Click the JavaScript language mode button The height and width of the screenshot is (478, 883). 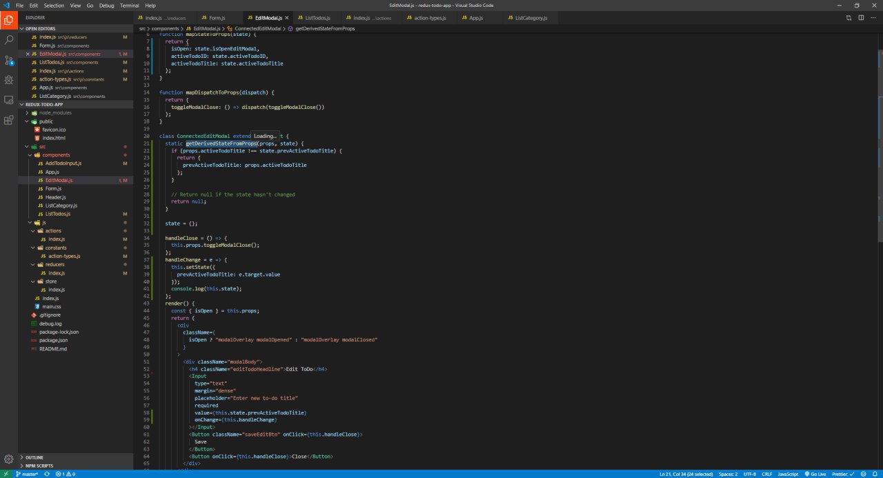pos(788,474)
